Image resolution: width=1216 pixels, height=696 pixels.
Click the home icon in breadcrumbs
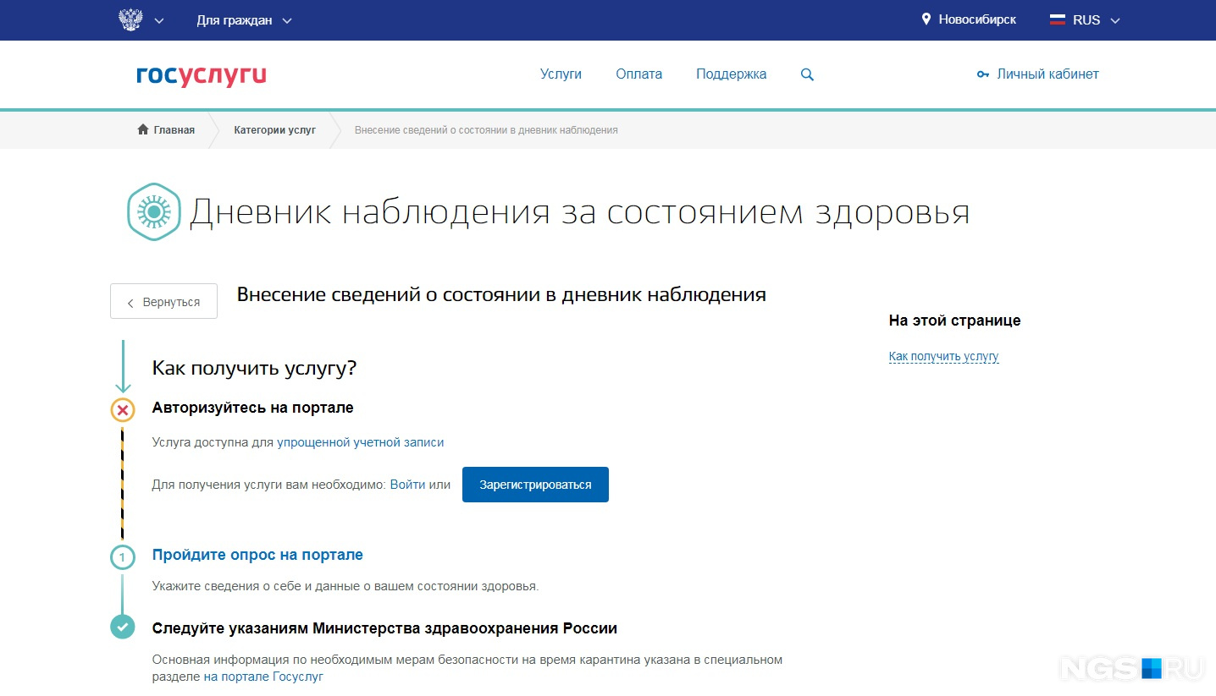[x=143, y=129]
